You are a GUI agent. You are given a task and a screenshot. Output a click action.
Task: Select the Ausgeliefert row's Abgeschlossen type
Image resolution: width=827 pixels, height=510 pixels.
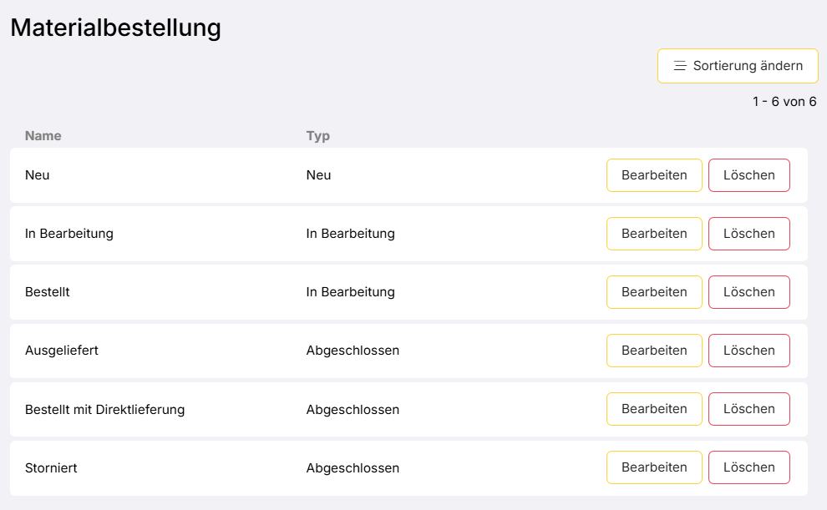click(x=353, y=351)
